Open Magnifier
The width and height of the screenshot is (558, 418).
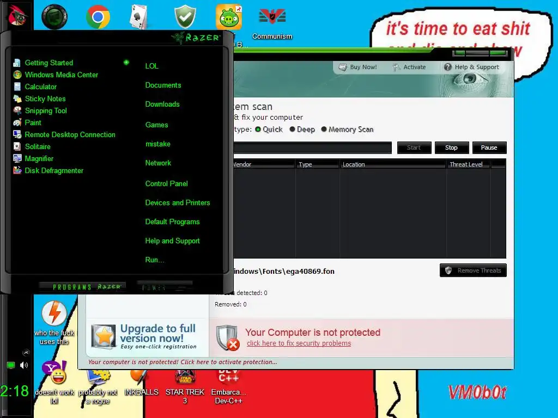tap(39, 159)
